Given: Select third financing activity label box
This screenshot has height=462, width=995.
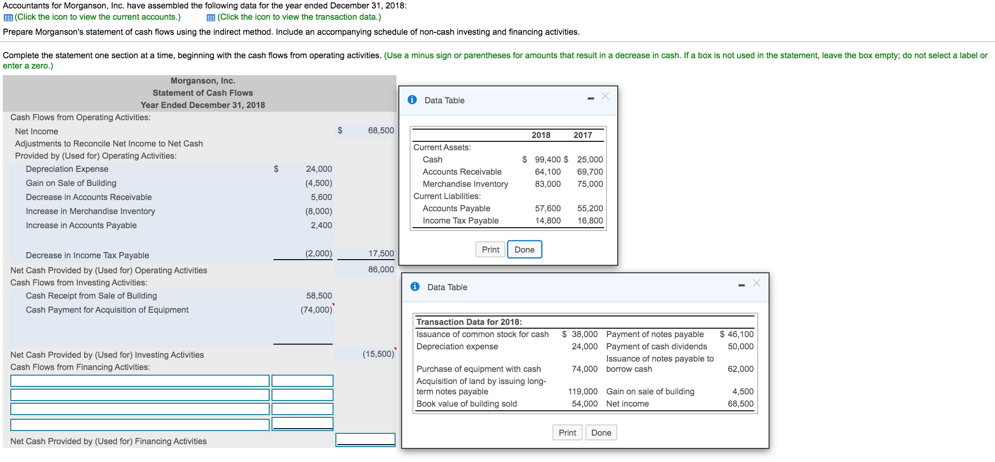Looking at the screenshot, I should click(140, 409).
